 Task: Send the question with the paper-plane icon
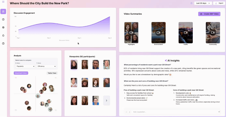point(219,112)
